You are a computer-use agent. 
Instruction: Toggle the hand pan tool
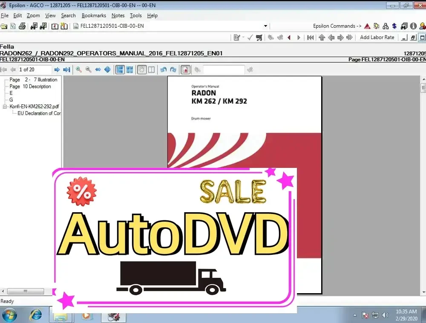141,70
